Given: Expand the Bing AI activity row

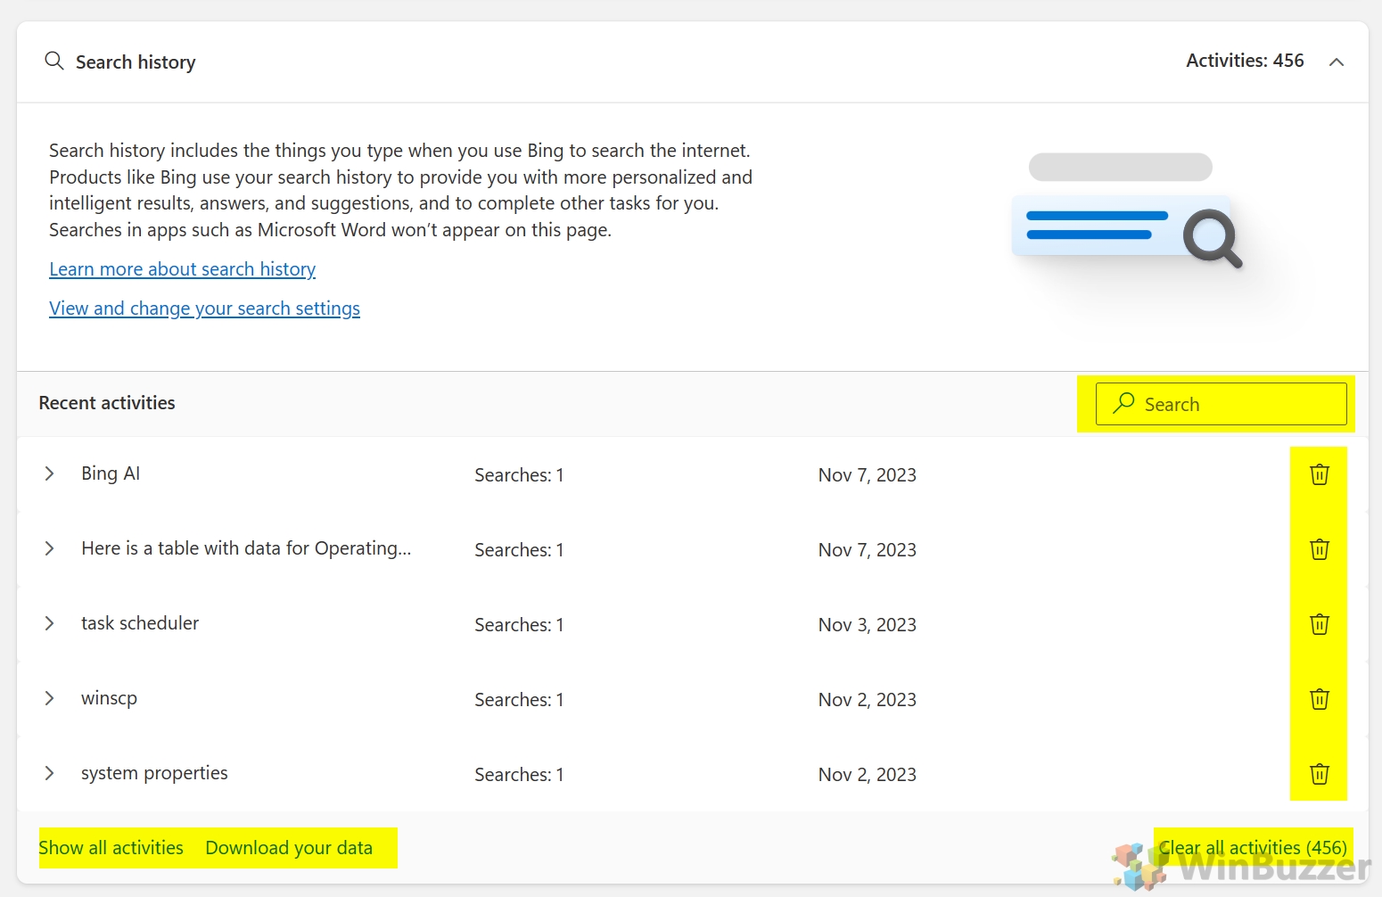Looking at the screenshot, I should tap(50, 473).
